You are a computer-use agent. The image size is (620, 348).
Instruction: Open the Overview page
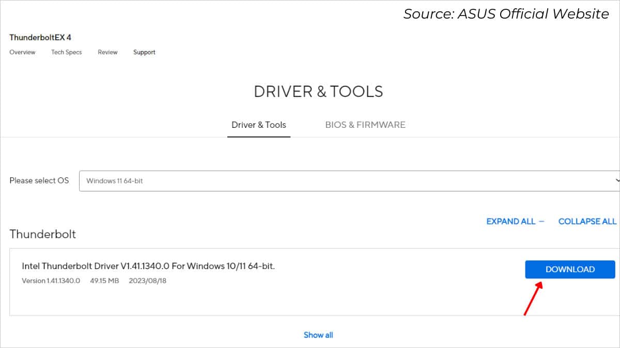22,52
